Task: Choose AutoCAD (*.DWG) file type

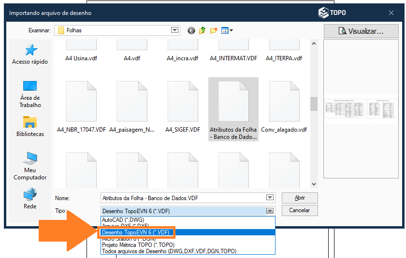Action: point(123,220)
